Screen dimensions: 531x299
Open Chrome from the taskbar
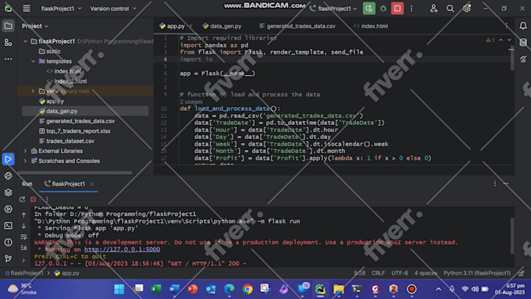[248, 289]
